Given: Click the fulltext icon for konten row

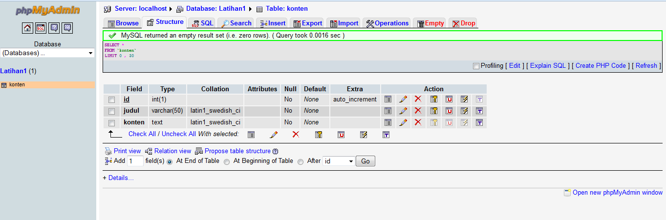Looking at the screenshot, I should tap(479, 122).
